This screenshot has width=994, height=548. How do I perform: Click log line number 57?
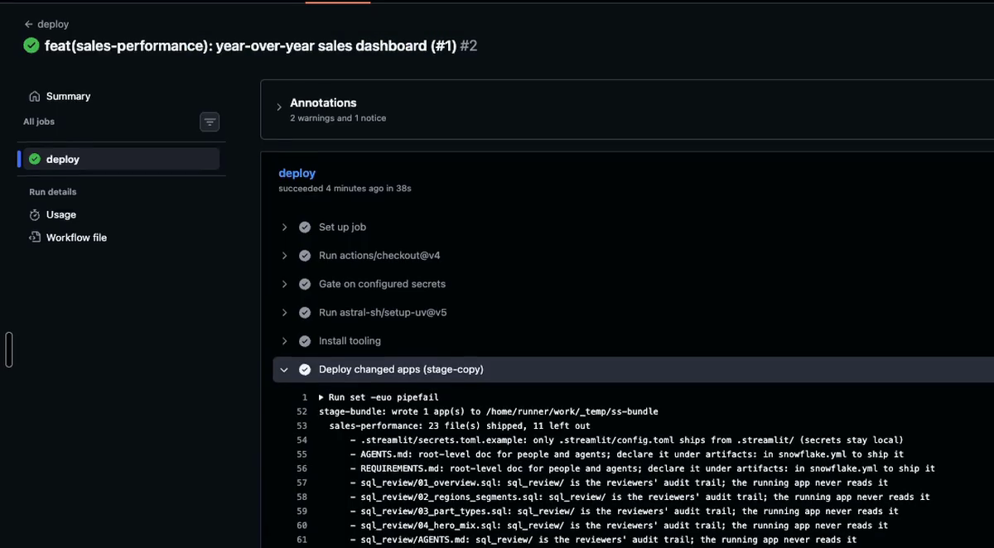302,483
